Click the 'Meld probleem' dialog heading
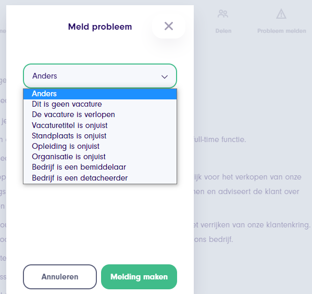This screenshot has width=312, height=294. pos(100,27)
